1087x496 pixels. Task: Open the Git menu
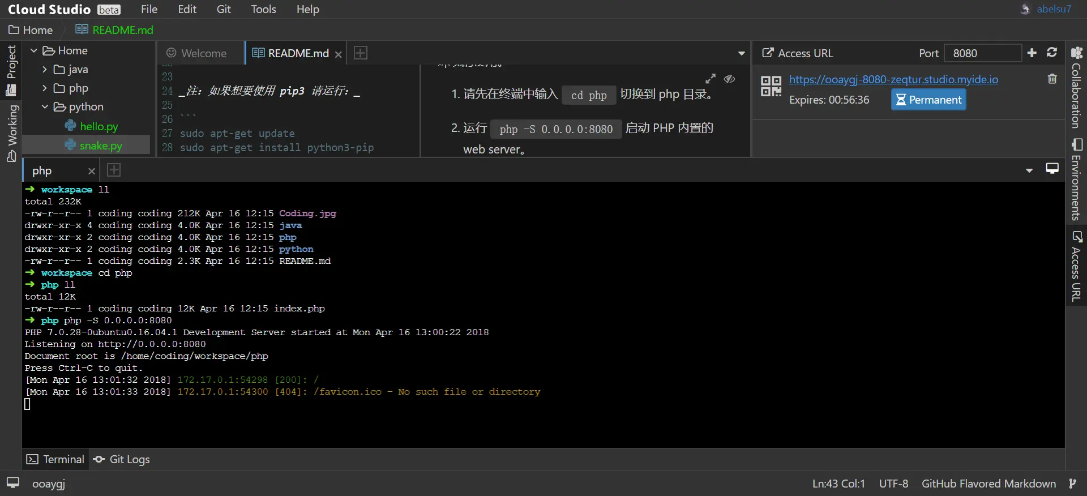[x=224, y=9]
